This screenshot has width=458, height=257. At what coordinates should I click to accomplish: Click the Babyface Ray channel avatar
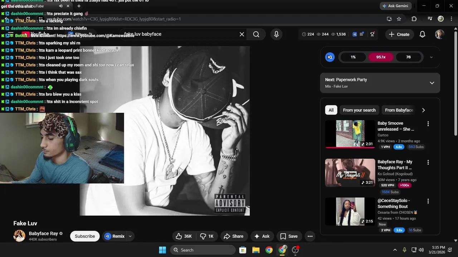(x=19, y=236)
